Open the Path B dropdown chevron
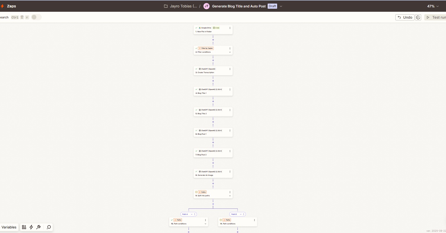Screen dimensions: 446x233 coord(241,214)
